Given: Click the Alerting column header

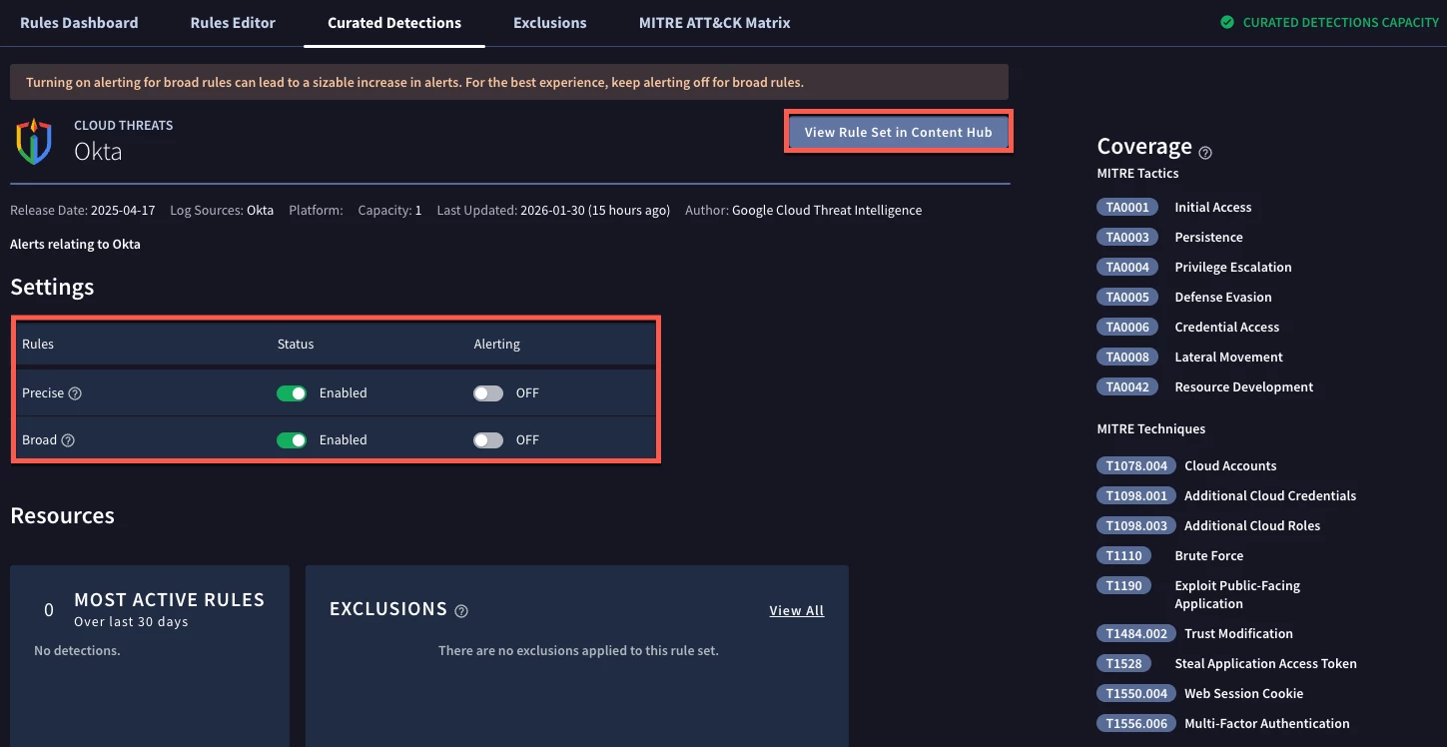Looking at the screenshot, I should [497, 344].
